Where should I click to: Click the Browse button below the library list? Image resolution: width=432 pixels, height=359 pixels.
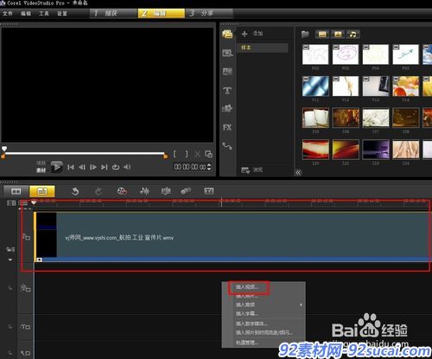coord(251,170)
